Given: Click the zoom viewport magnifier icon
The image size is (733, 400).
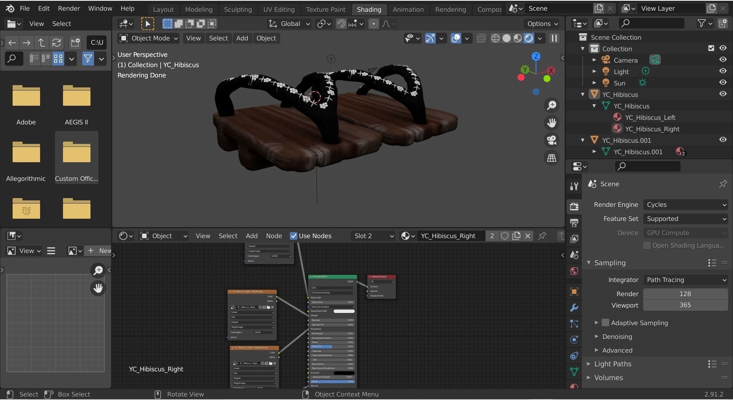Looking at the screenshot, I should tap(552, 105).
